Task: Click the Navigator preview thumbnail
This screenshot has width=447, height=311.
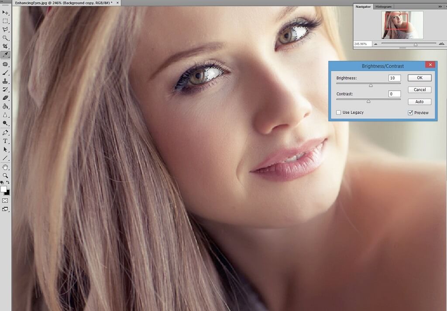Action: point(402,25)
